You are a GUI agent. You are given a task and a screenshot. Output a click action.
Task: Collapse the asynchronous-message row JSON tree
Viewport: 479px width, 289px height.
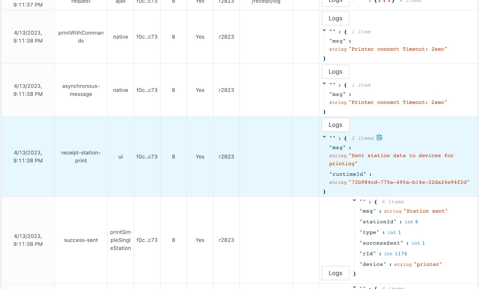pyautogui.click(x=324, y=84)
